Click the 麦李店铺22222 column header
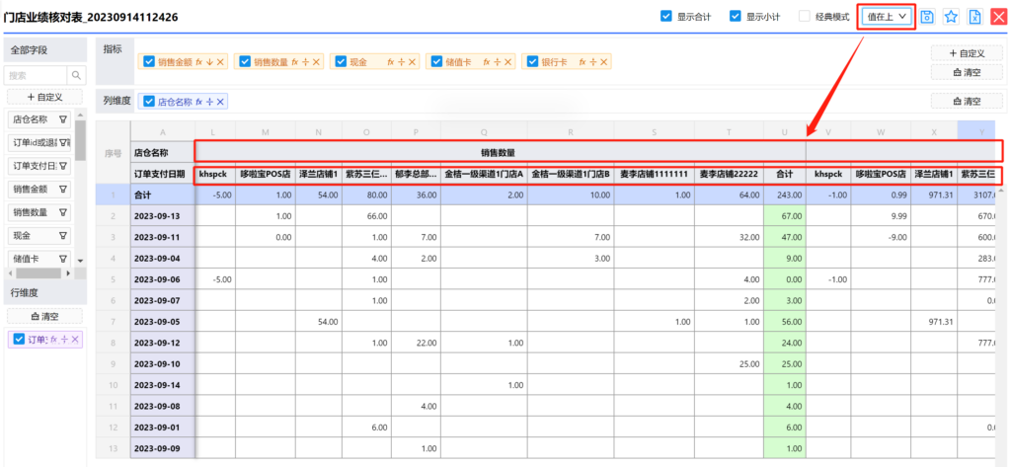The image size is (1011, 467). click(729, 174)
